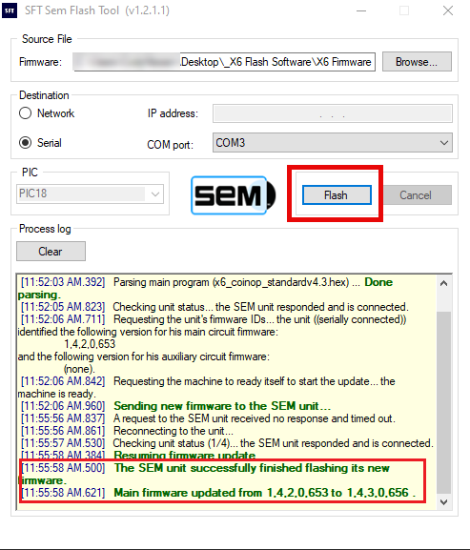The height and width of the screenshot is (550, 470).
Task: Expand the PIC18 dropdown
Action: (90, 194)
